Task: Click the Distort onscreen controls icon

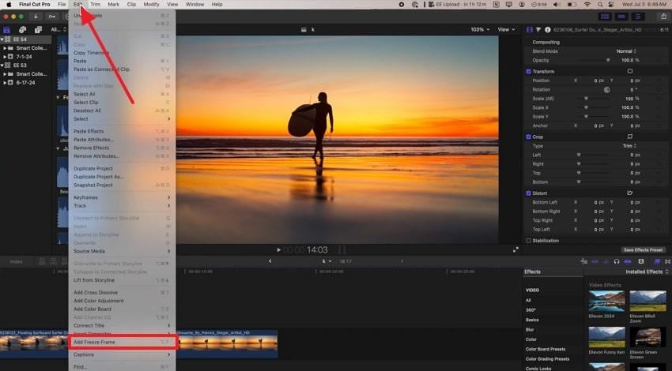Action: pyautogui.click(x=629, y=193)
